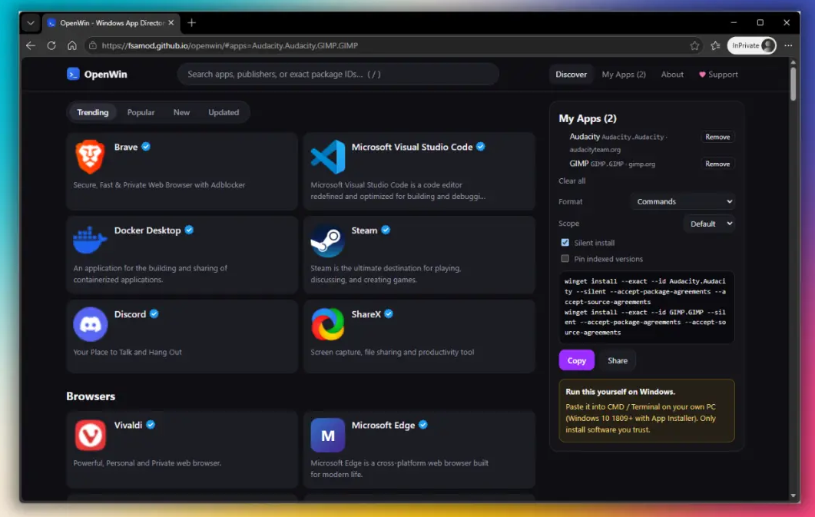Click the Steam logo icon

pyautogui.click(x=327, y=240)
